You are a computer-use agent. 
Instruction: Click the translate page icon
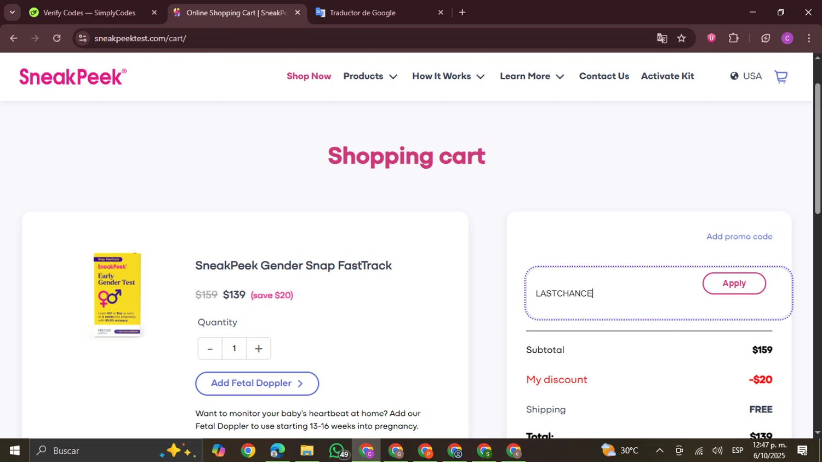click(x=662, y=38)
